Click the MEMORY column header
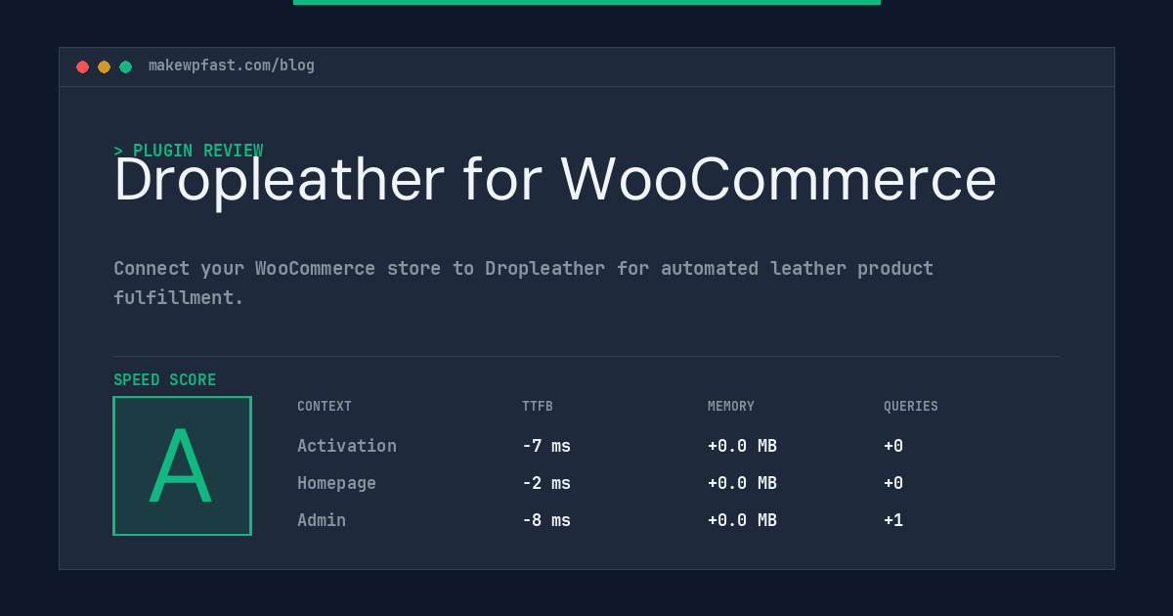 (731, 406)
